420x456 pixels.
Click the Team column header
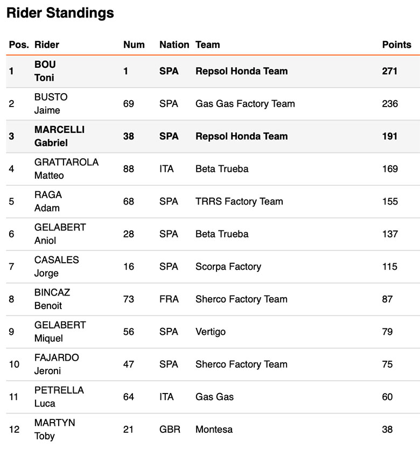207,45
